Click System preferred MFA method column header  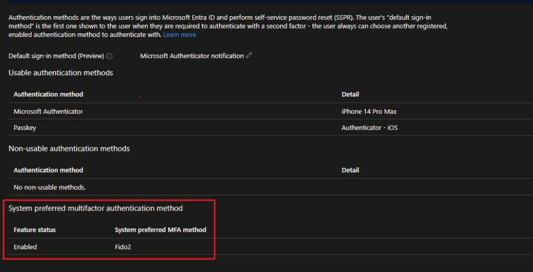tap(160, 229)
